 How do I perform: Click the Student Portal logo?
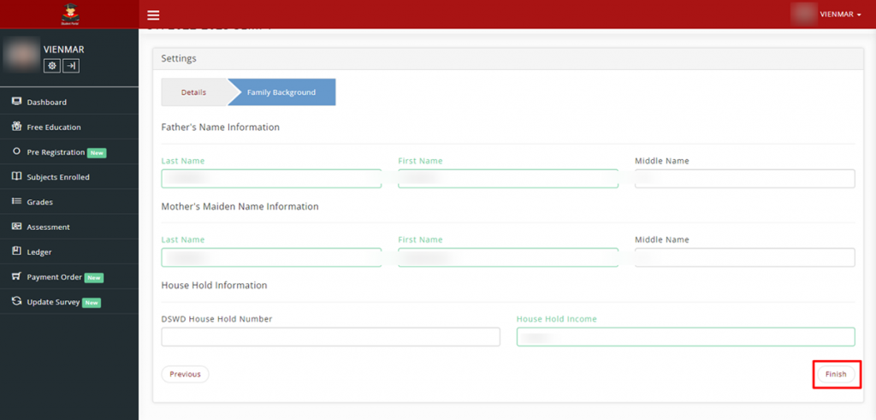(x=69, y=14)
